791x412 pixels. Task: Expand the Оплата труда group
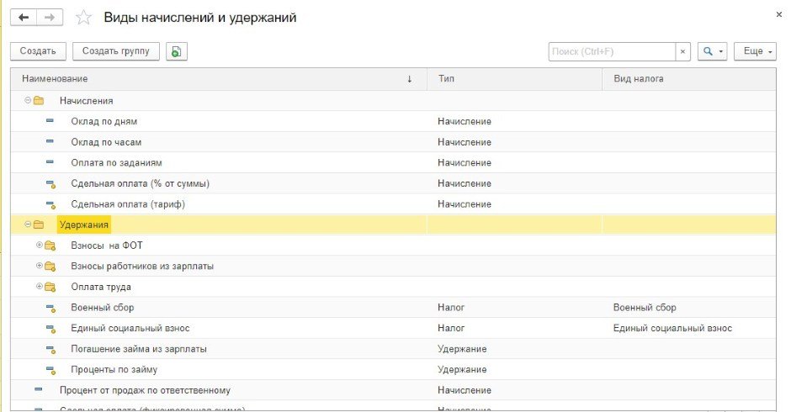(40, 287)
